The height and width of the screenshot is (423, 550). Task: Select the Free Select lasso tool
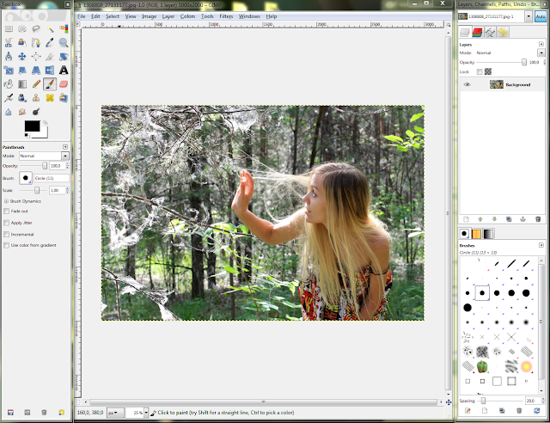36,28
